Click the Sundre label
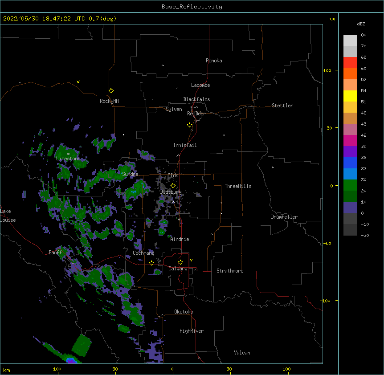384x375 pixels. [130, 174]
